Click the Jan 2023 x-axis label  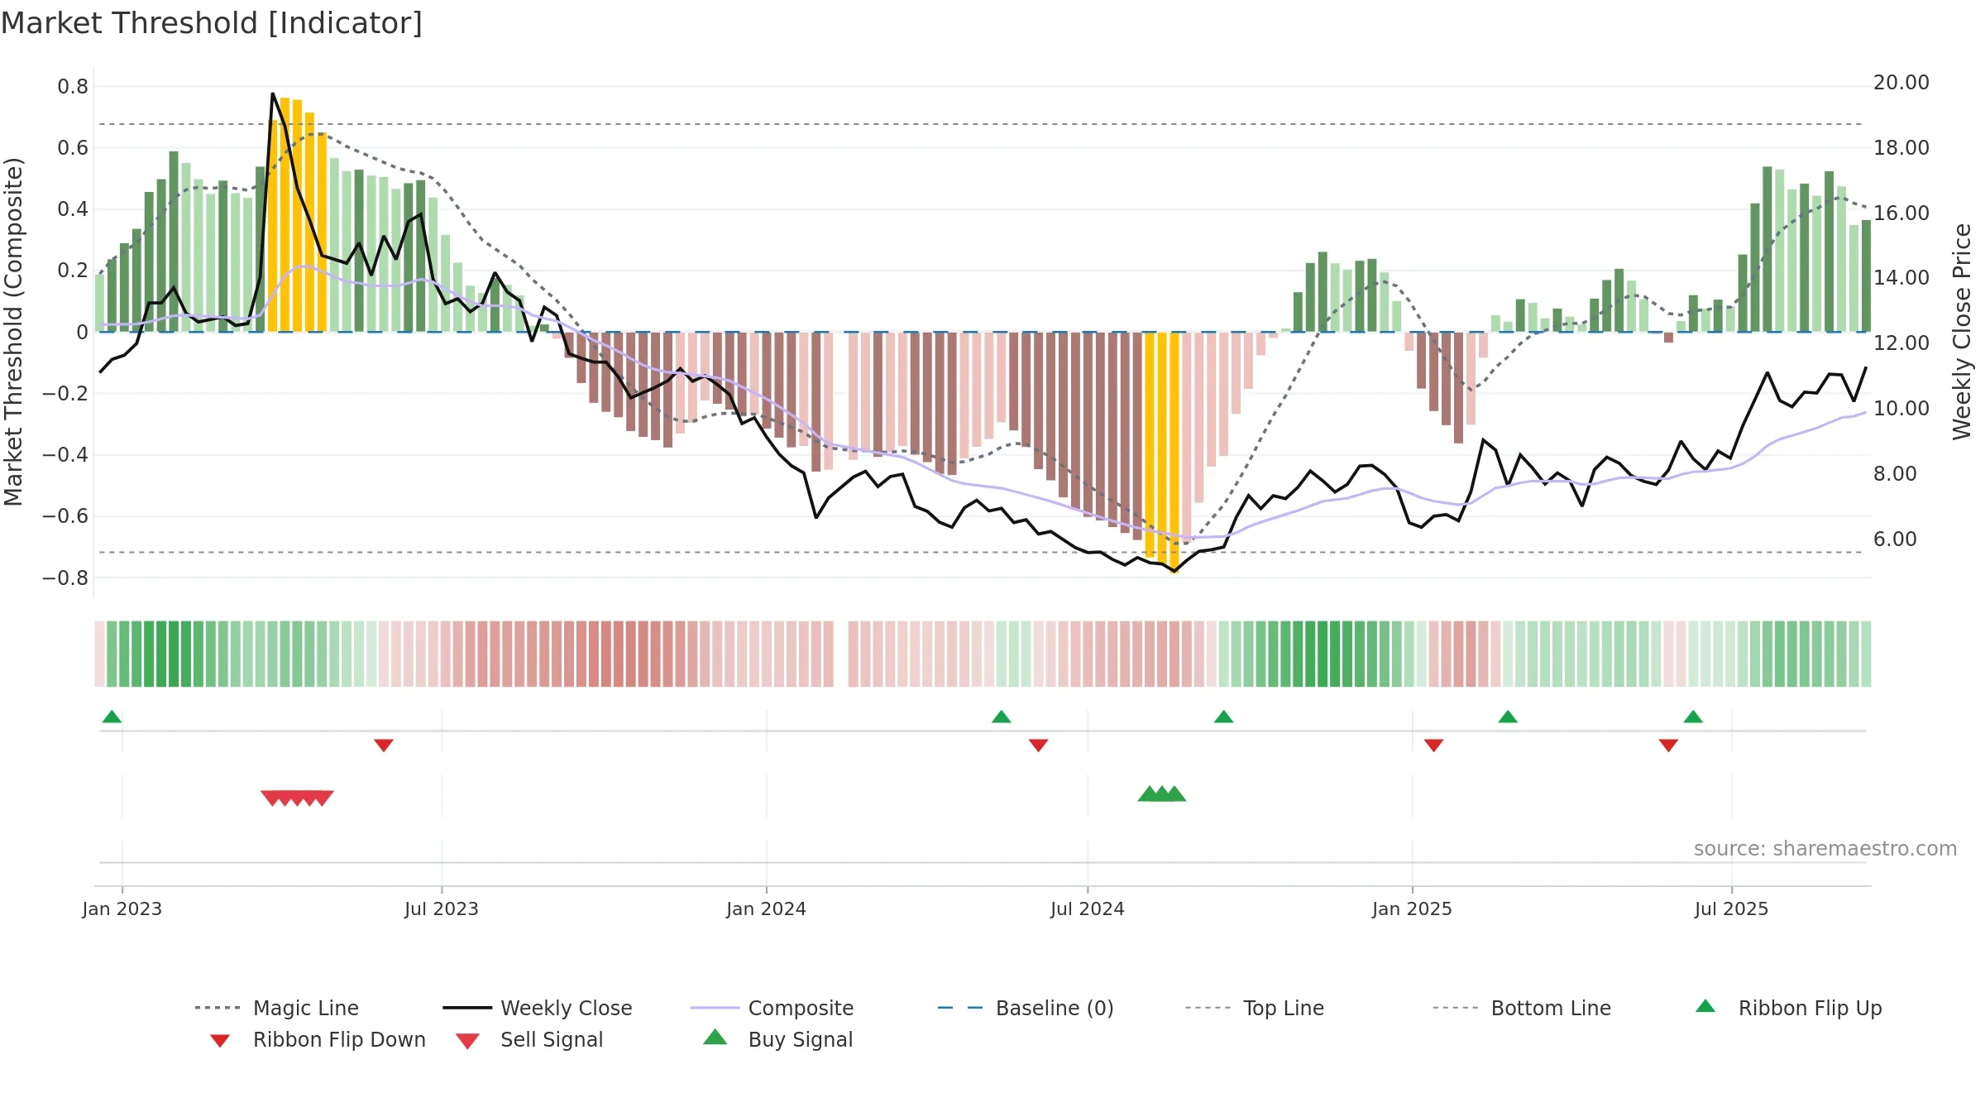(122, 908)
